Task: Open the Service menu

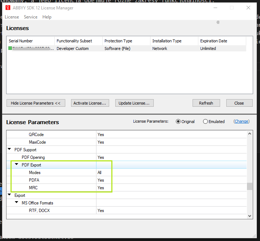Action: [31, 17]
